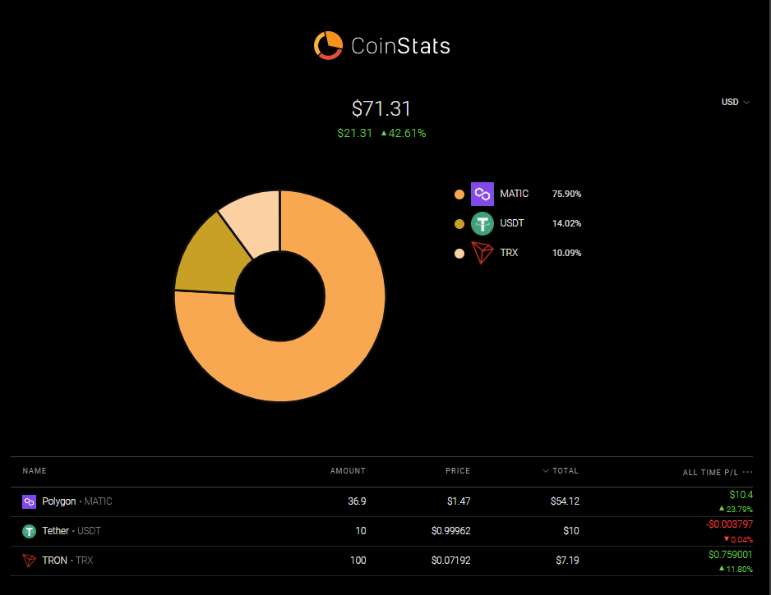Click the 14.02% USDT percentage

click(566, 223)
